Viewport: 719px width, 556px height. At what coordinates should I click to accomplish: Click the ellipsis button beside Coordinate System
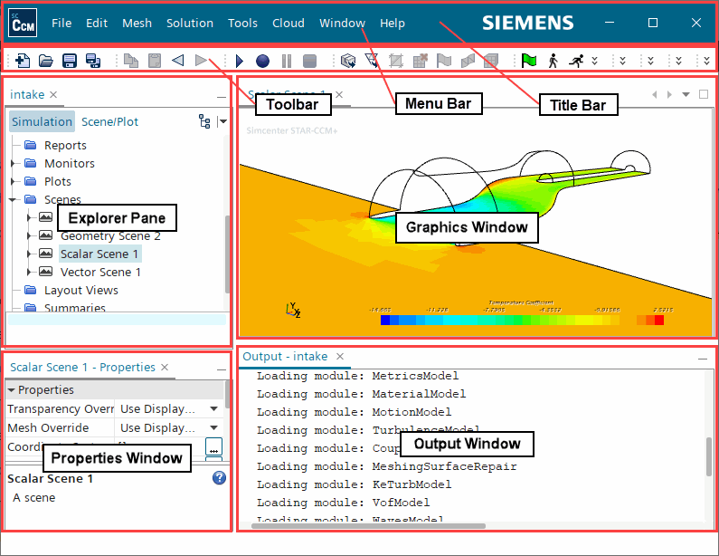[213, 446]
